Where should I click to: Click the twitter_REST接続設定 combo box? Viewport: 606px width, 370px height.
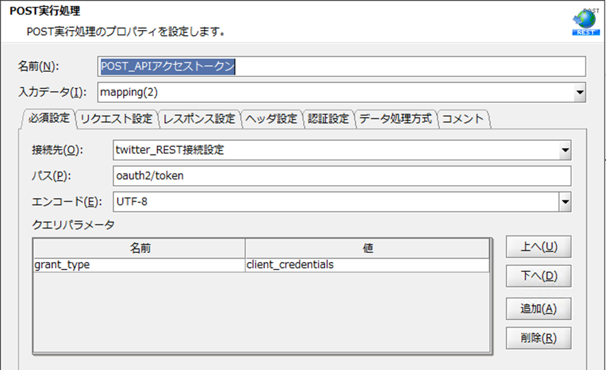click(342, 150)
